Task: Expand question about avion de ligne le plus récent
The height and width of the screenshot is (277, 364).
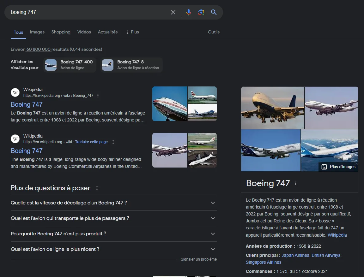Action: click(x=113, y=250)
